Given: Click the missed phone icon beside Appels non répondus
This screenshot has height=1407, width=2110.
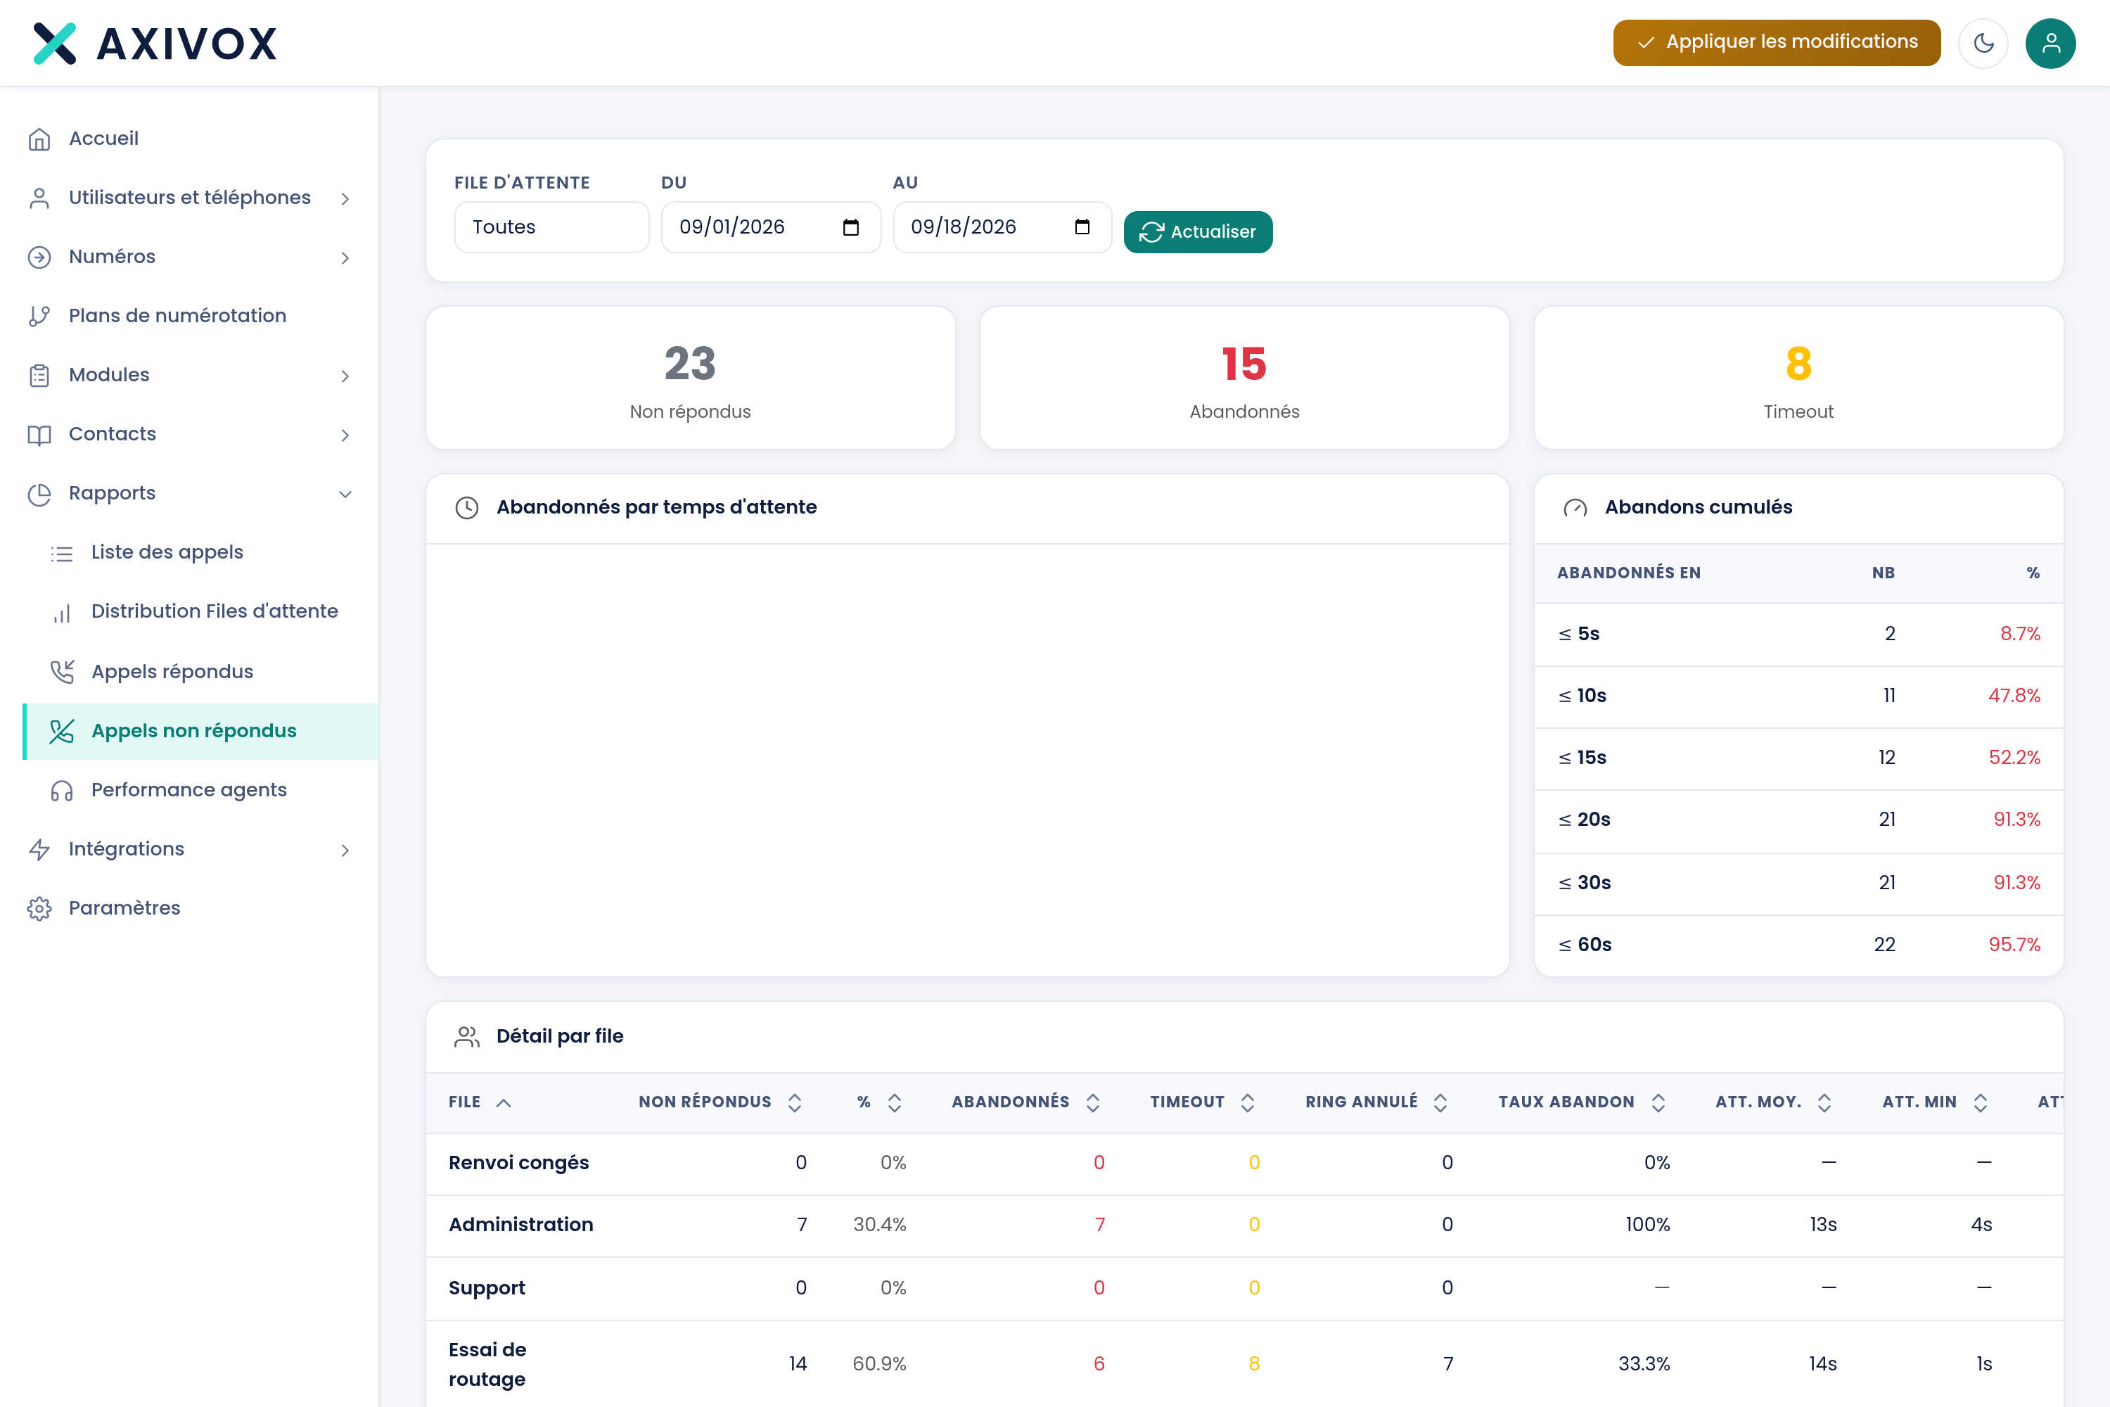Looking at the screenshot, I should 62,732.
